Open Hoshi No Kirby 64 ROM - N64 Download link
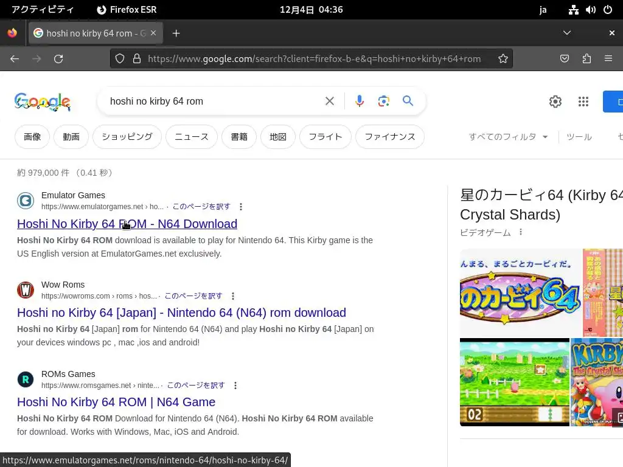Screen dimensions: 623x467 127,224
